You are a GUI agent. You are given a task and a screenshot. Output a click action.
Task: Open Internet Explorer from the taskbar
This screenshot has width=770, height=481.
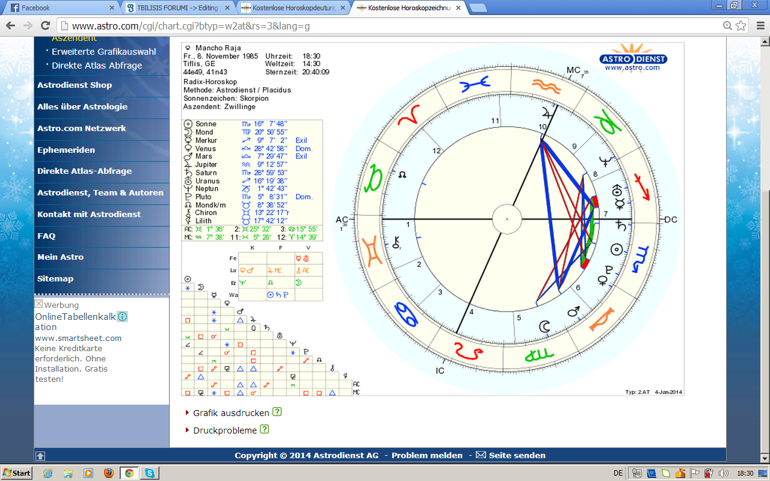pyautogui.click(x=48, y=473)
